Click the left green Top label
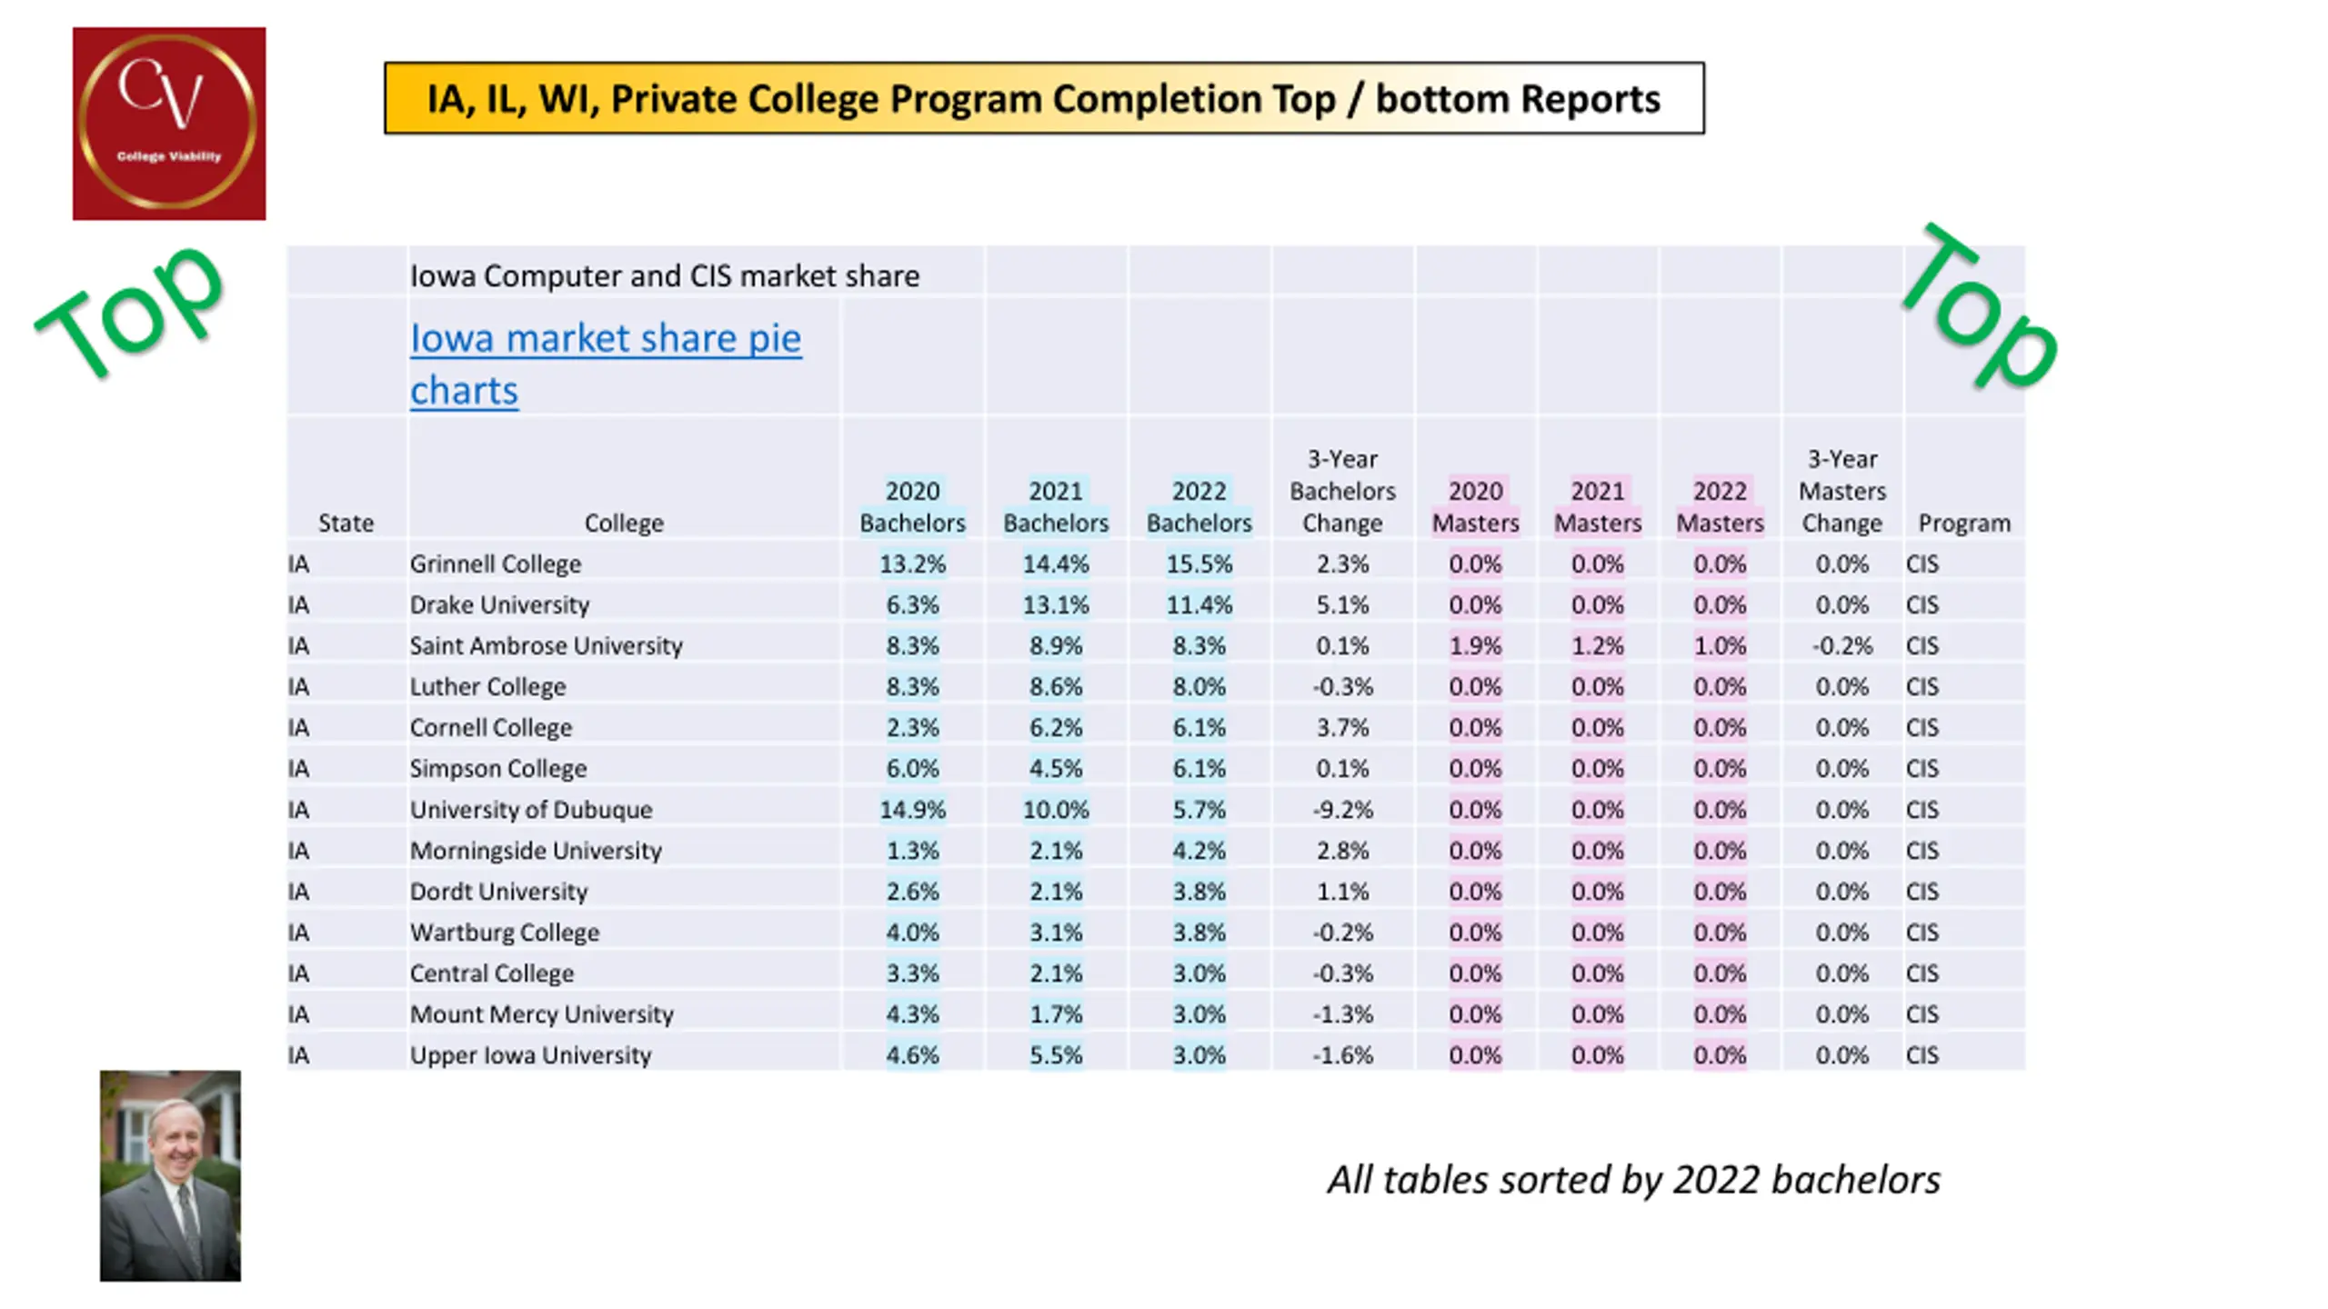The image size is (2328, 1309). tap(130, 311)
